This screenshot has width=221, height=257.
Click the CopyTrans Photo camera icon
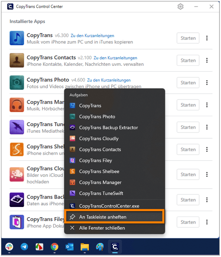[17, 83]
